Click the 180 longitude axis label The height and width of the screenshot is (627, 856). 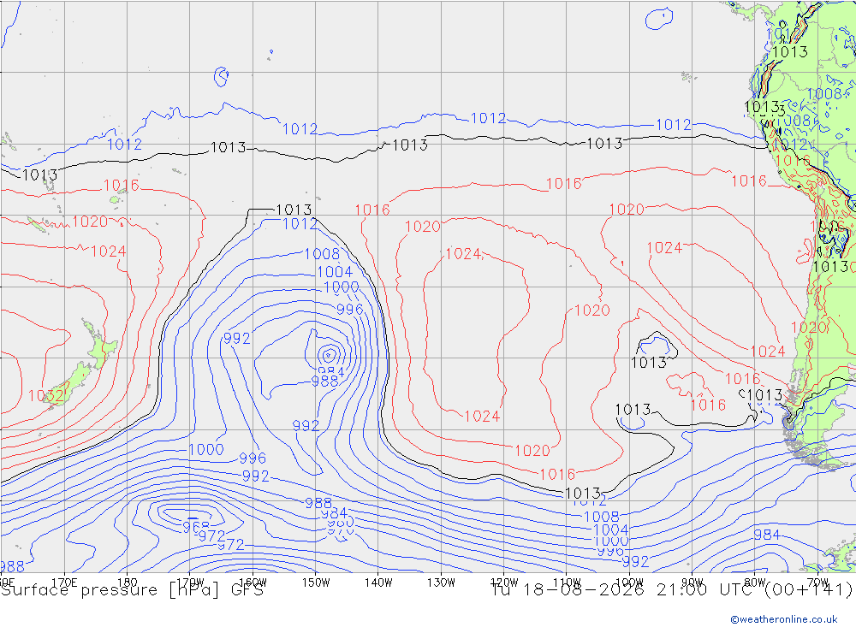tap(128, 583)
